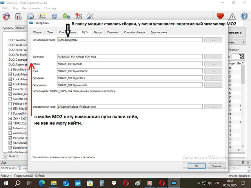251x188 pixels.
Task: Switch to the Диагностика settings tab
Action: (x=158, y=32)
